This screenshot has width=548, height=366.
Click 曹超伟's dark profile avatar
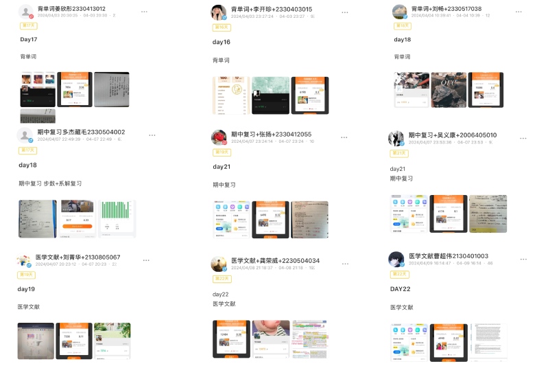[x=396, y=259]
